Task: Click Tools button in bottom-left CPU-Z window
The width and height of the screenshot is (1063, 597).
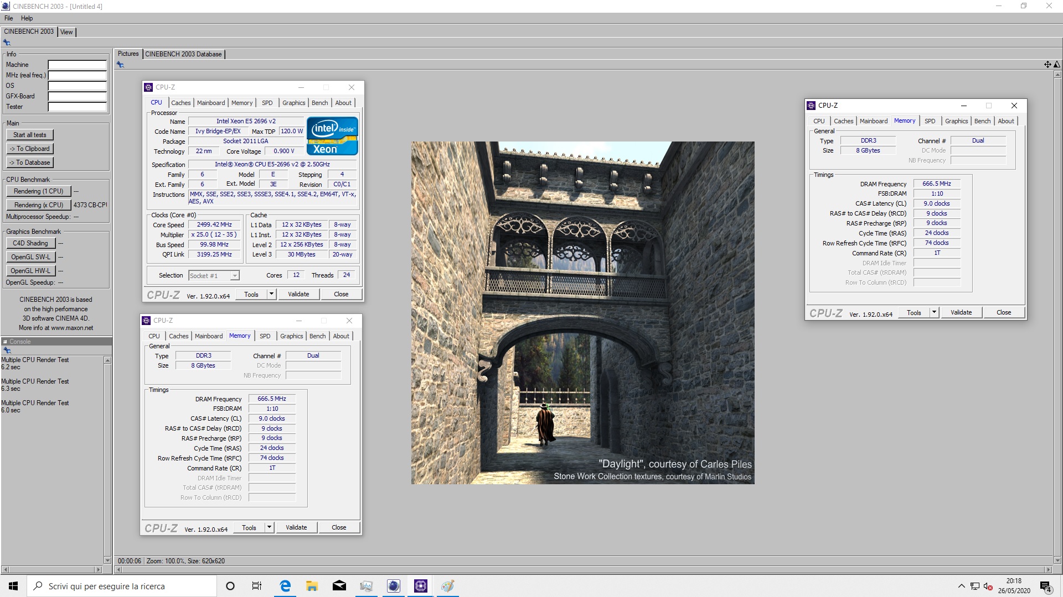Action: [249, 527]
